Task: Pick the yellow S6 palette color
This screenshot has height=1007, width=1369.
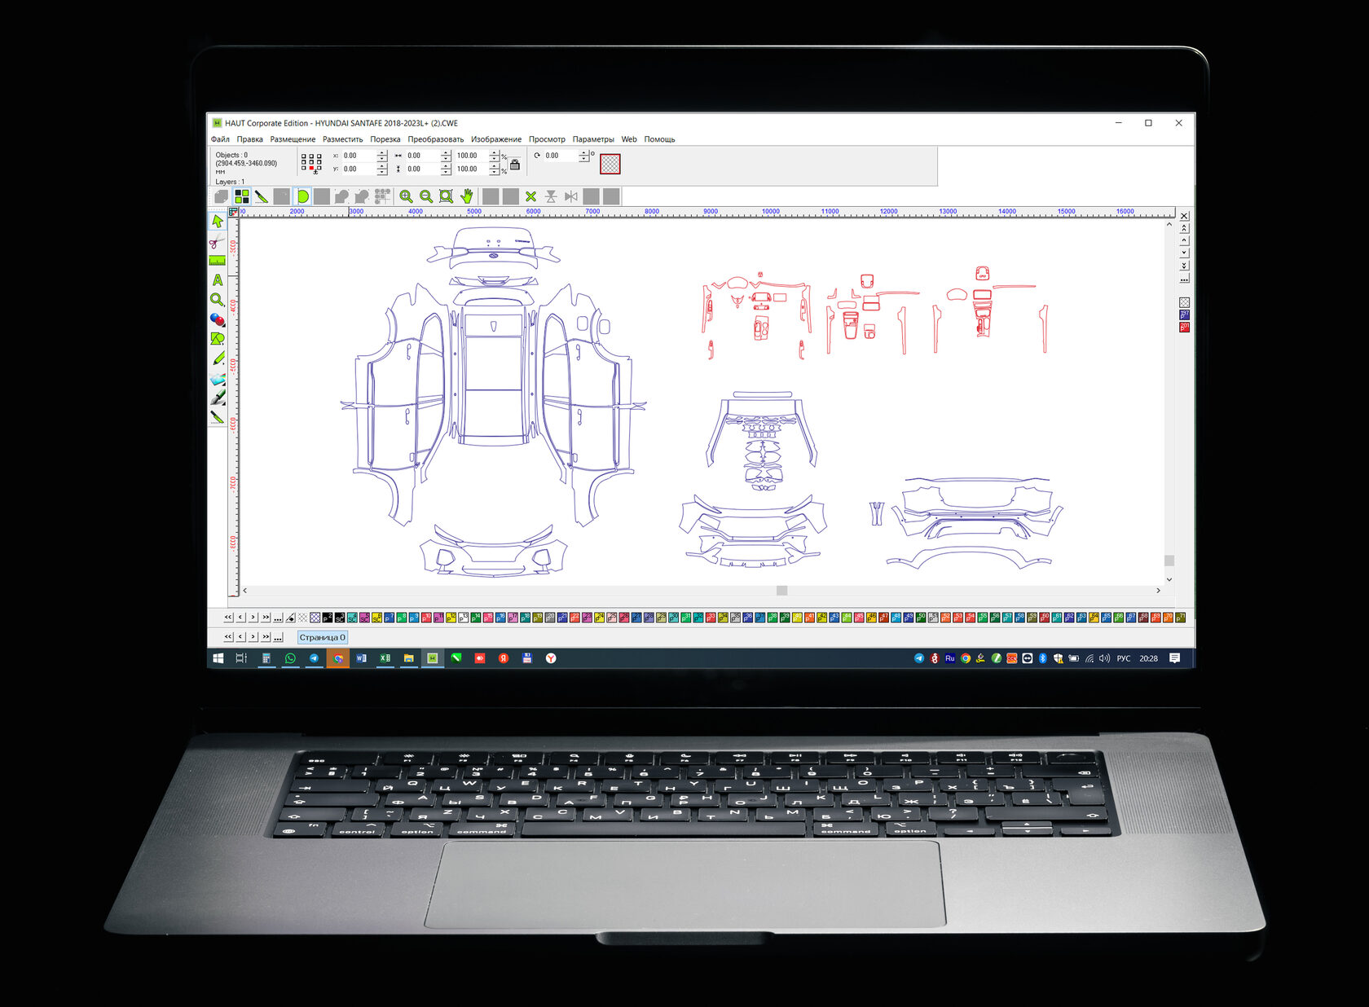Action: (376, 618)
